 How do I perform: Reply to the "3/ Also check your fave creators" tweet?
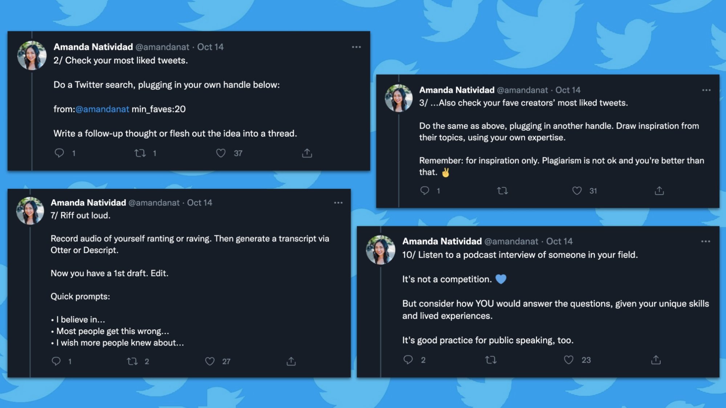pos(425,191)
